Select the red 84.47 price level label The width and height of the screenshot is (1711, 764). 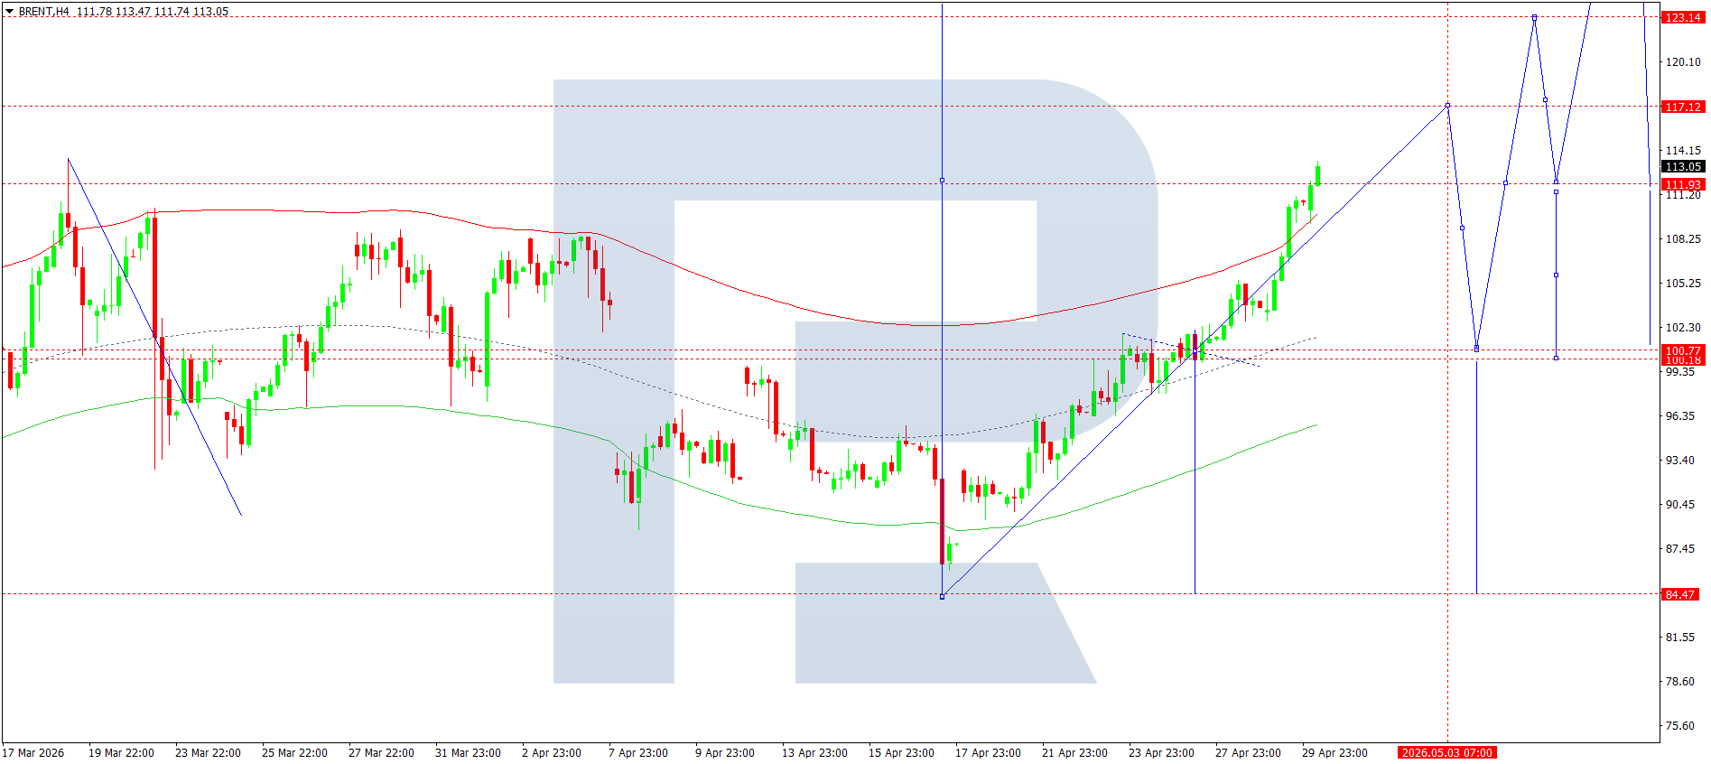[1679, 594]
